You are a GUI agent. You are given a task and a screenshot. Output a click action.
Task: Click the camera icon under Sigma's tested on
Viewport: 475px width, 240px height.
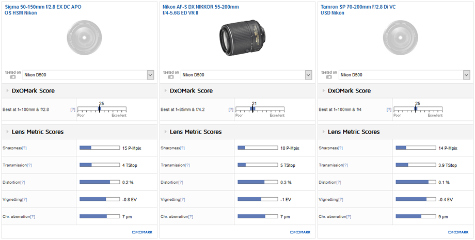(x=13, y=77)
